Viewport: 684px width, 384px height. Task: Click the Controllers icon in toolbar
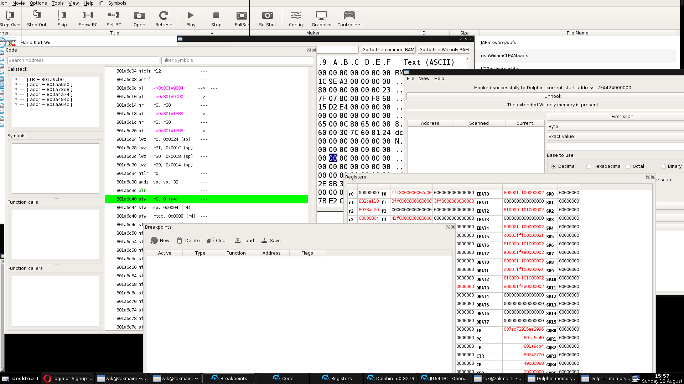(349, 18)
